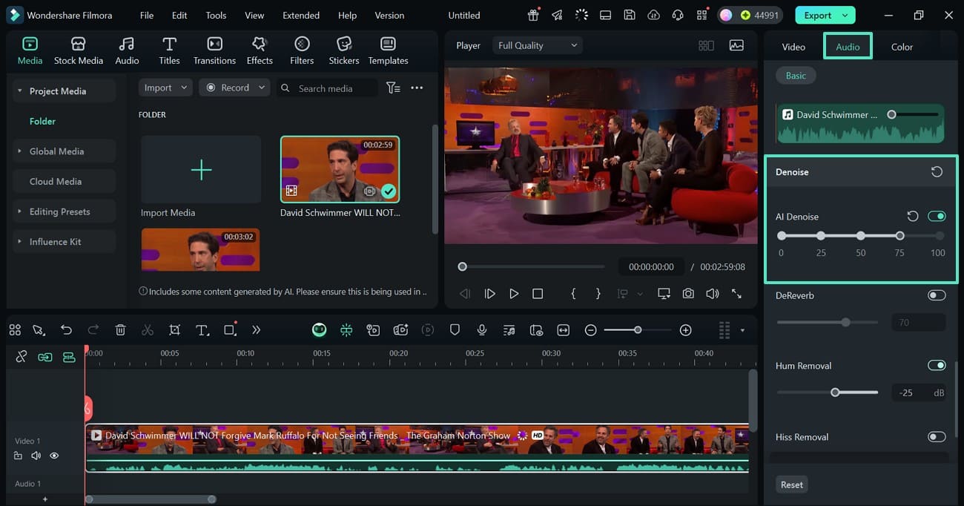Enable the DeReverb switch
Image resolution: width=964 pixels, height=506 pixels.
[x=937, y=295]
